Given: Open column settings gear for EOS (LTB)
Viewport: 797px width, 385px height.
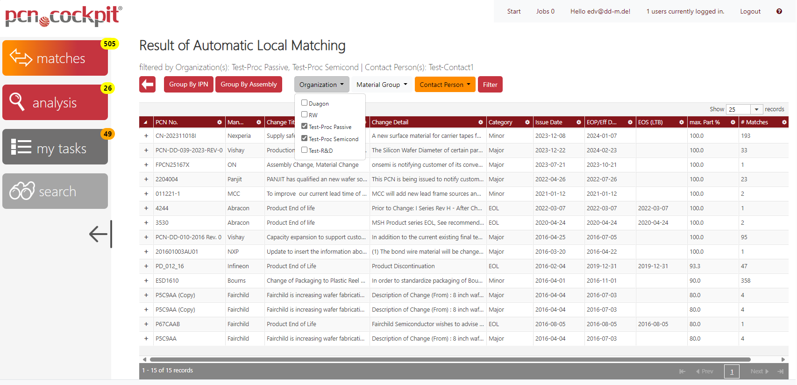Looking at the screenshot, I should click(682, 122).
